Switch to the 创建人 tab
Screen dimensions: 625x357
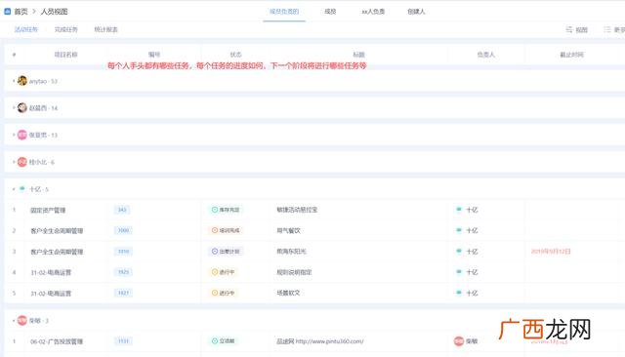click(416, 12)
